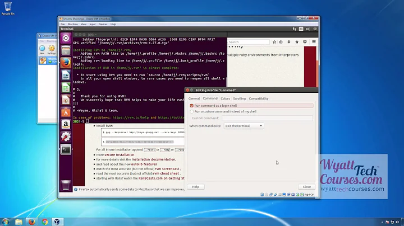The width and height of the screenshot is (404, 226).
Task: Open the Ubuntu Dash search launcher
Action: pos(66,38)
